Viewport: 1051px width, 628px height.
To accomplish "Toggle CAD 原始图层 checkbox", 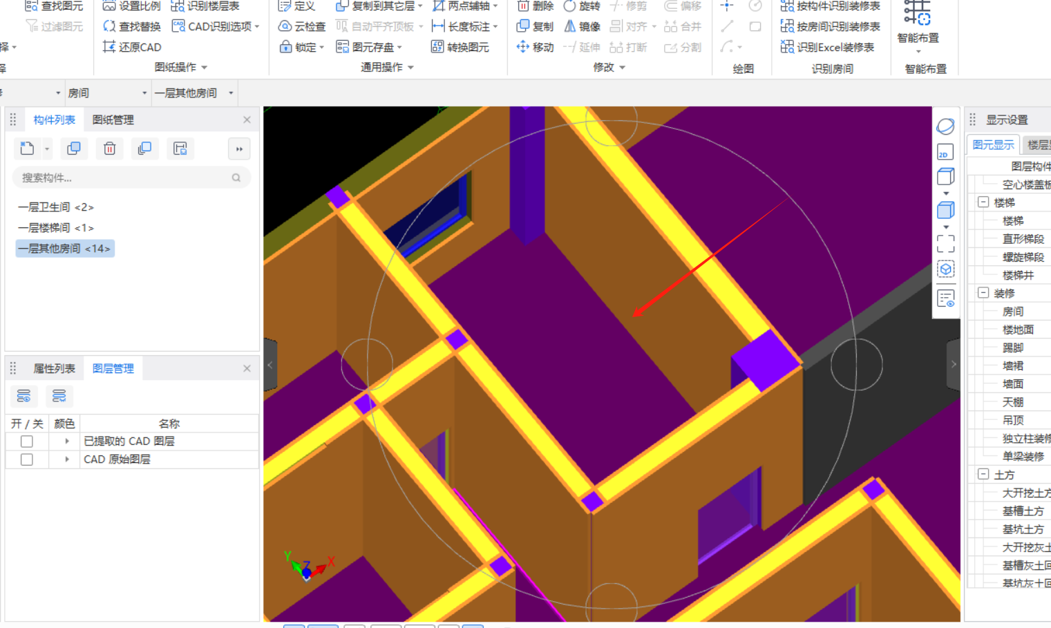I will pyautogui.click(x=27, y=459).
